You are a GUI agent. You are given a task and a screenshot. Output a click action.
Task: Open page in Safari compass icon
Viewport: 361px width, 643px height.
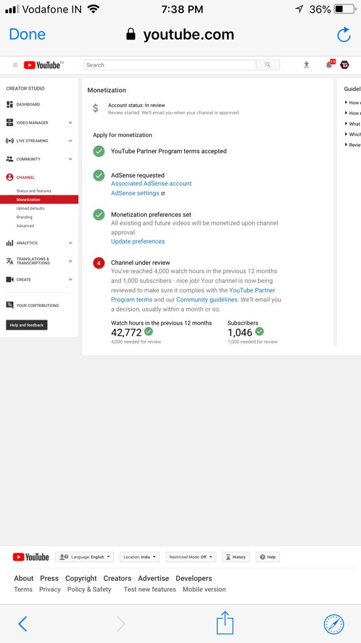click(x=334, y=624)
